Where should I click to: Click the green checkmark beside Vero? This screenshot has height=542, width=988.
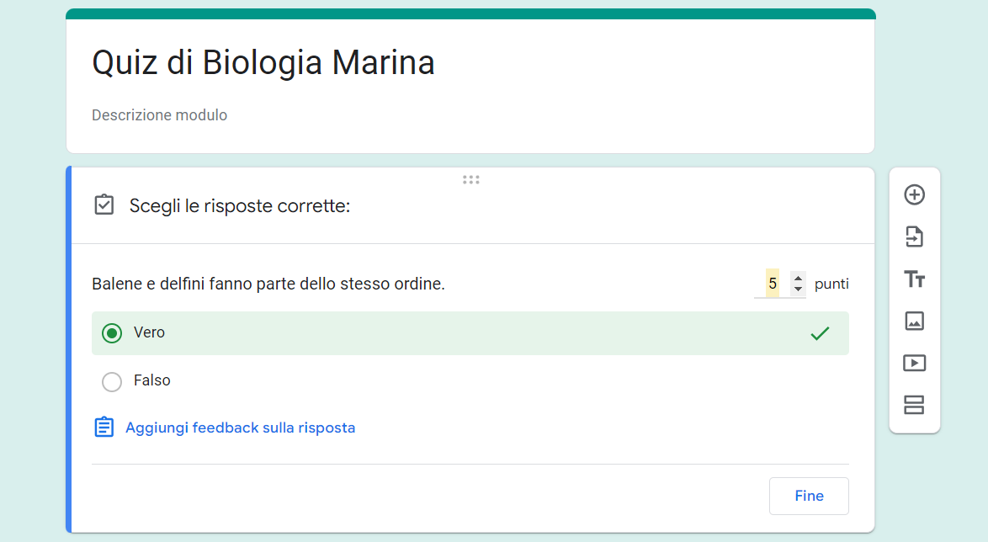click(820, 333)
